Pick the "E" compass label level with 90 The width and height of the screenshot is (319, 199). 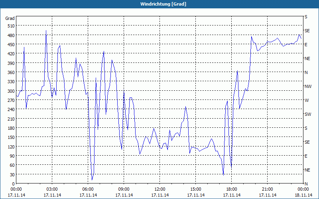coord(306,156)
